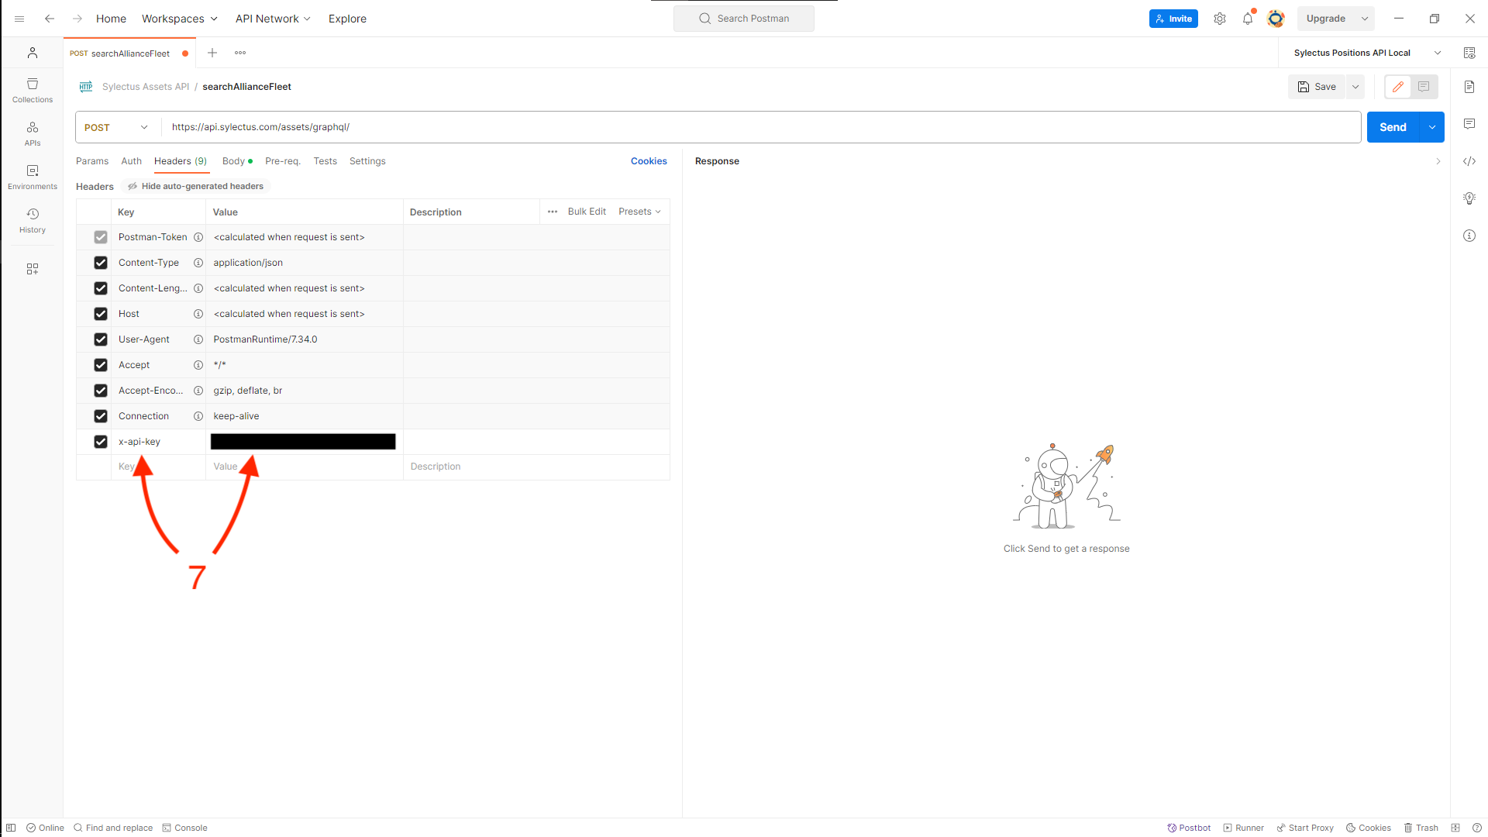Image resolution: width=1488 pixels, height=837 pixels.
Task: Open the Sylectus Positions API Local environment dropdown
Action: pos(1366,53)
